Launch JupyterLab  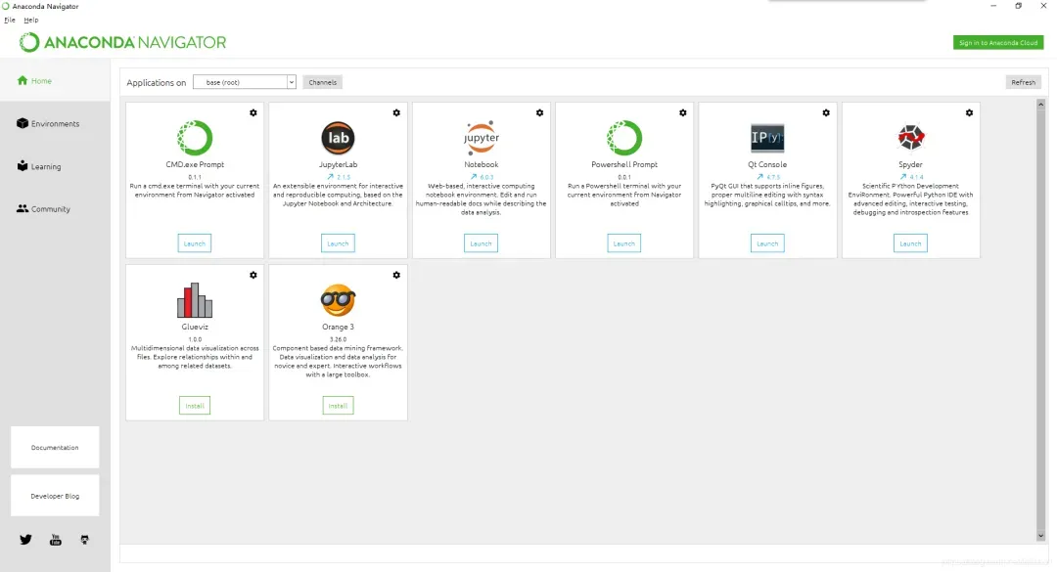pos(338,243)
